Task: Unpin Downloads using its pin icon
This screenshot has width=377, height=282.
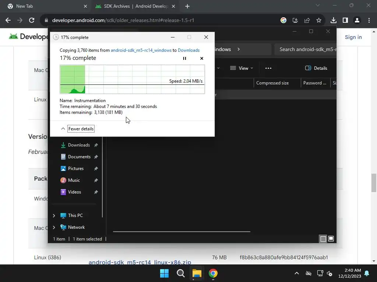Action: tap(96, 145)
